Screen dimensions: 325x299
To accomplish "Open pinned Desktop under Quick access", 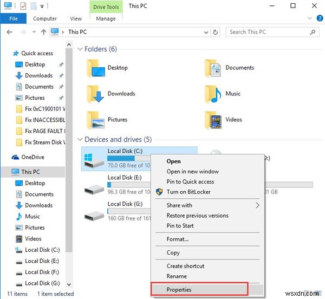I will pyautogui.click(x=35, y=64).
